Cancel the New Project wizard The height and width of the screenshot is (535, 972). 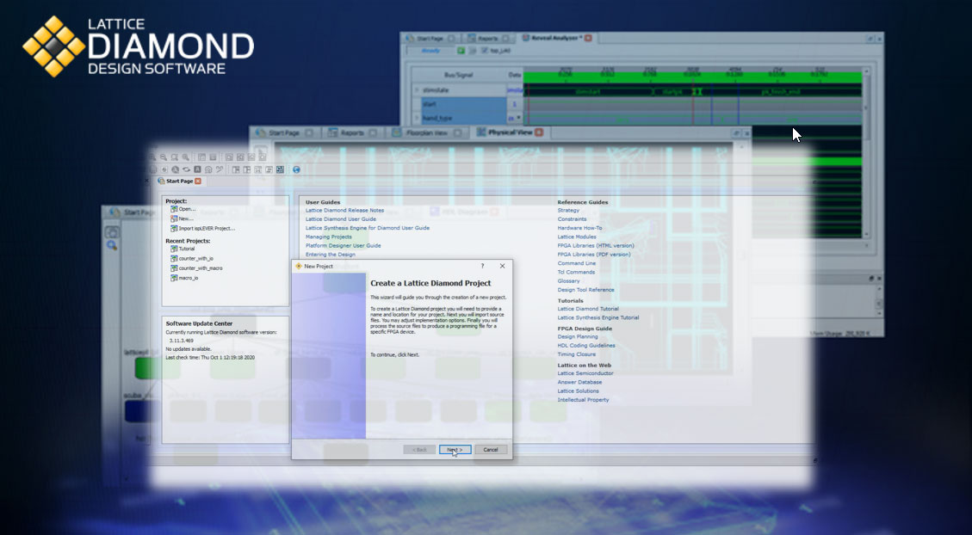click(491, 450)
